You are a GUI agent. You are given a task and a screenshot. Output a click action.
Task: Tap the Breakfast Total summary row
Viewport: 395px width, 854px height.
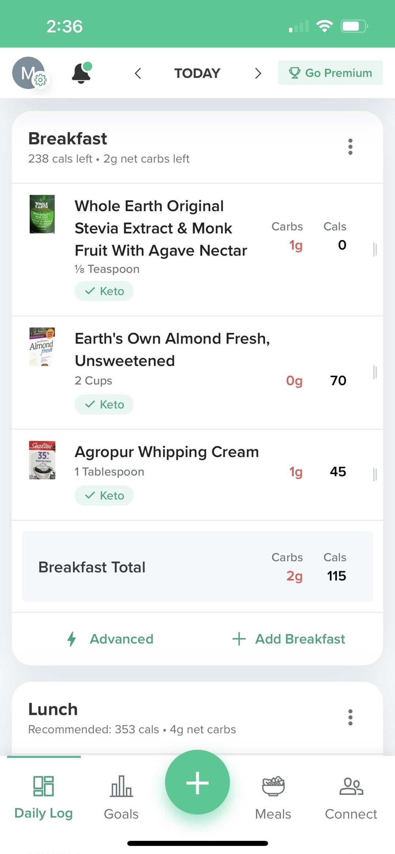[197, 566]
